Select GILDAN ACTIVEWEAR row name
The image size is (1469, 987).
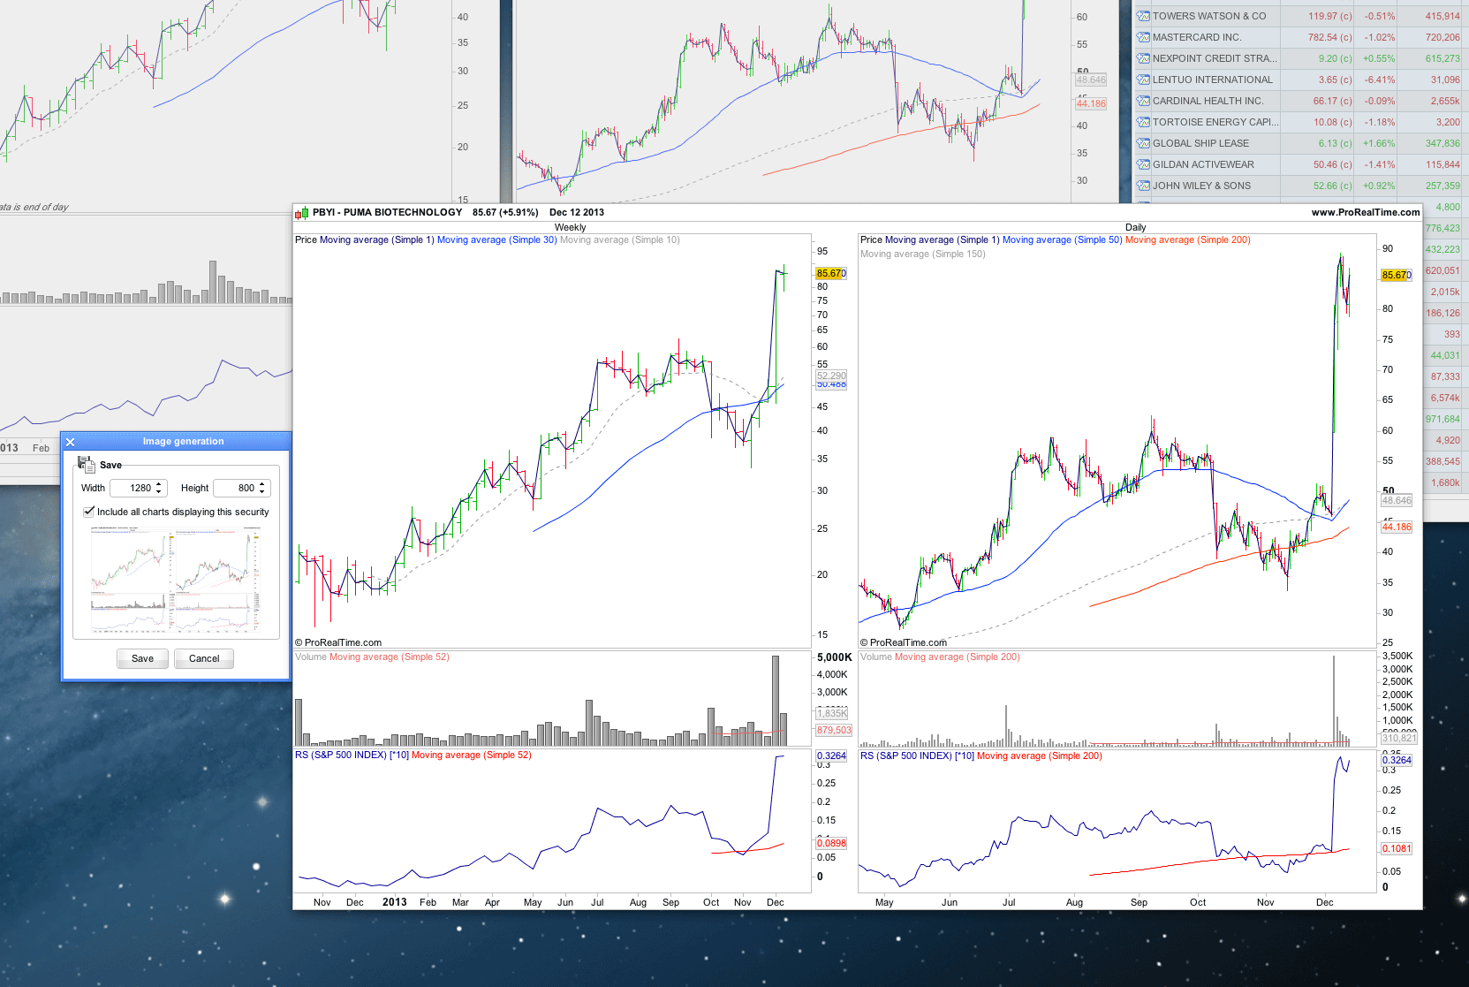1203,164
